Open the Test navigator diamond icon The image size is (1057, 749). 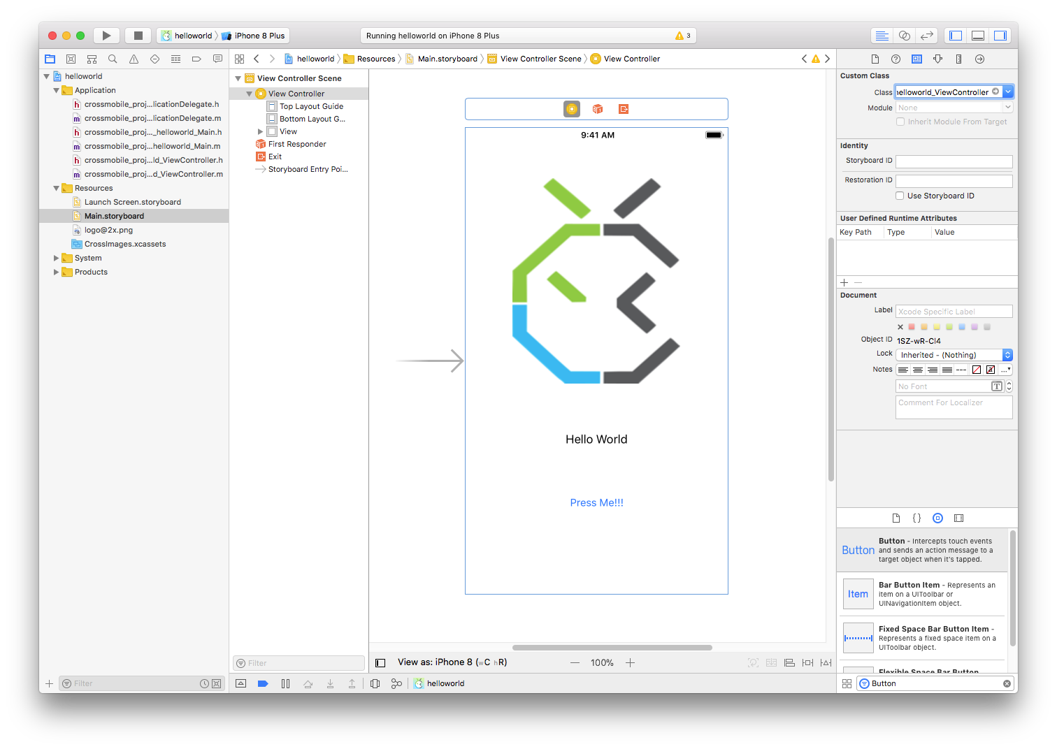tap(154, 59)
